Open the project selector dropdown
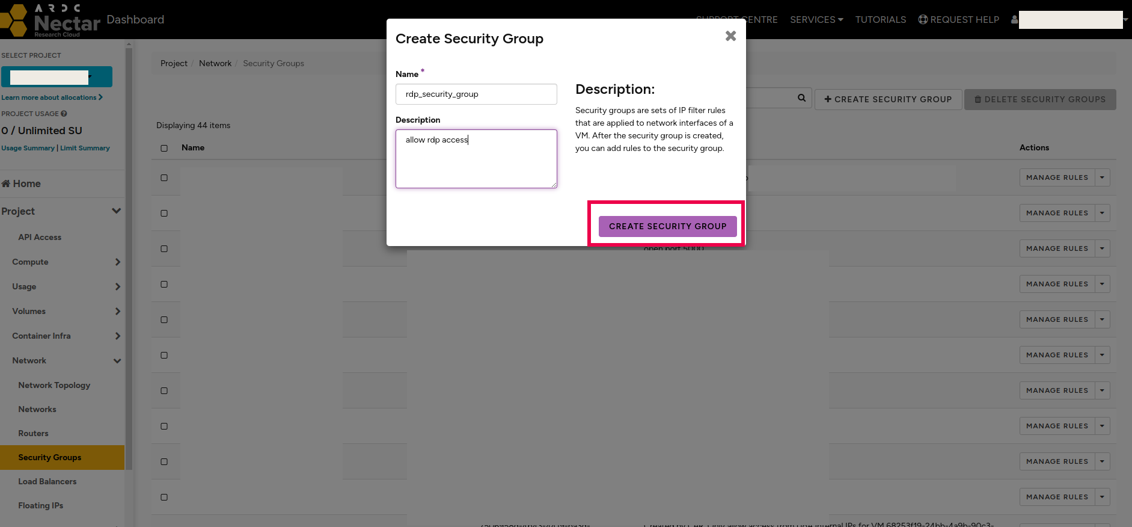 [57, 77]
